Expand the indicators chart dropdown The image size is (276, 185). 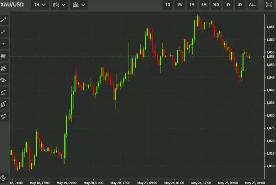click(78, 5)
